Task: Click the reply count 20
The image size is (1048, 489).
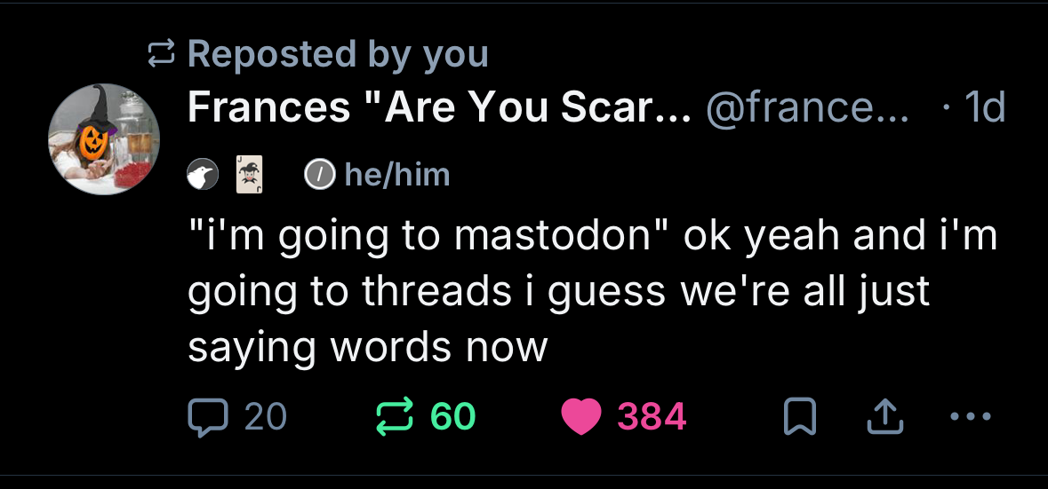Action: 265,415
